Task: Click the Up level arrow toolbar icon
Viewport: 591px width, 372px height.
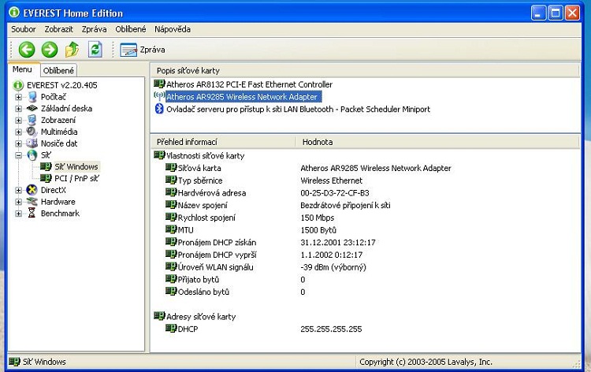Action: pyautogui.click(x=72, y=50)
